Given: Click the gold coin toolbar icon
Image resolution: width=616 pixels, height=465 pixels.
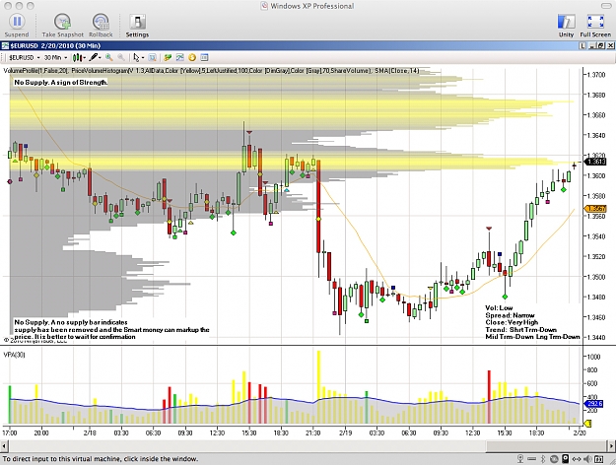Looking at the screenshot, I should (x=192, y=58).
